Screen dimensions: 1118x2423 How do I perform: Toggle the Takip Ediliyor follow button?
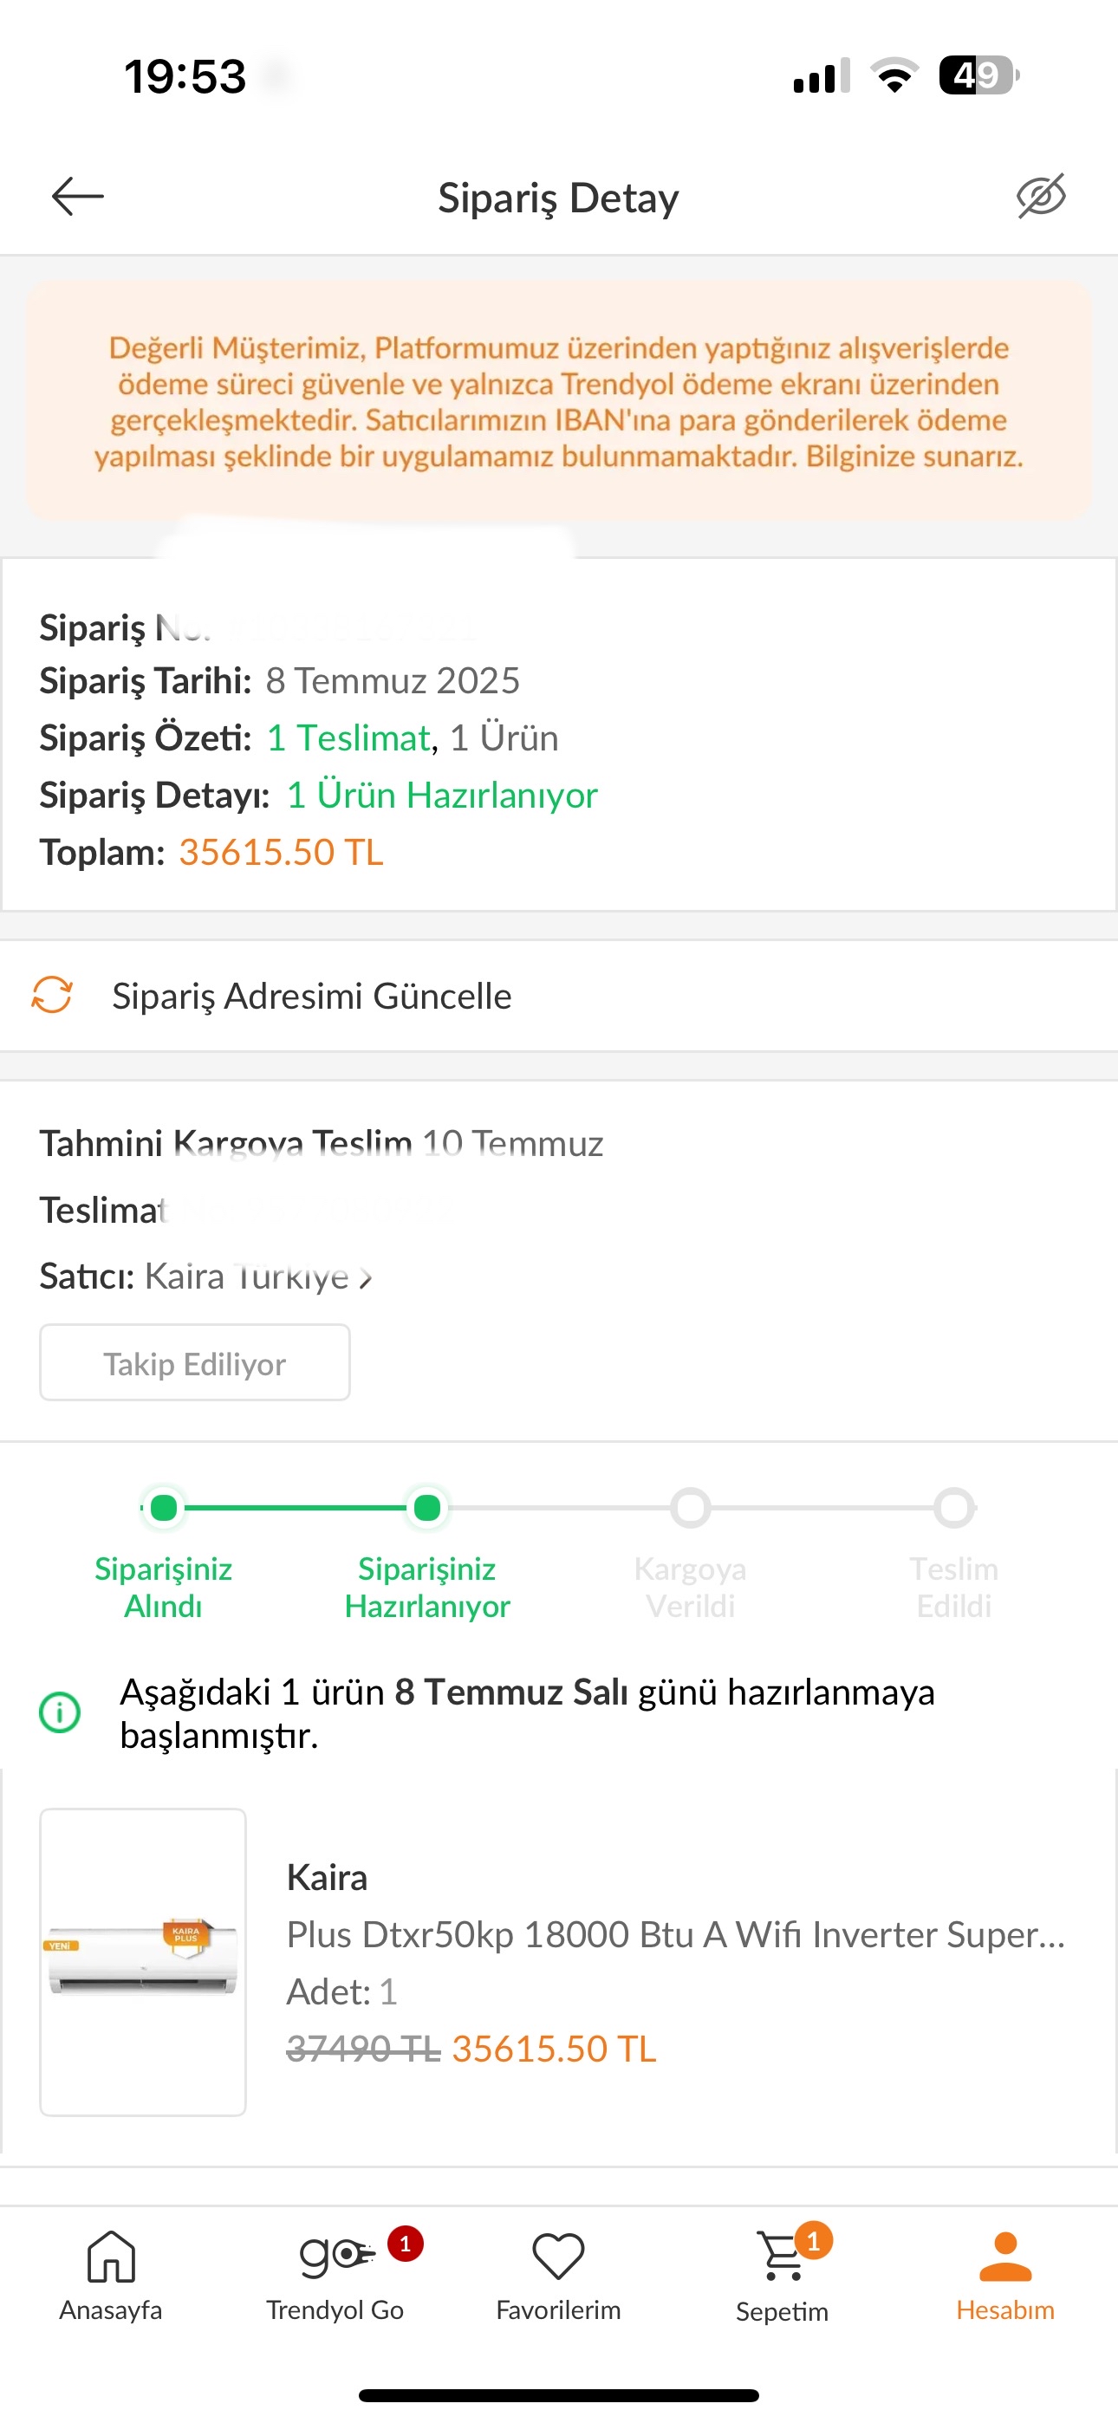coord(195,1362)
